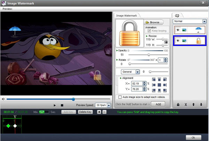
Task: Click the Ok button
Action: (193, 138)
